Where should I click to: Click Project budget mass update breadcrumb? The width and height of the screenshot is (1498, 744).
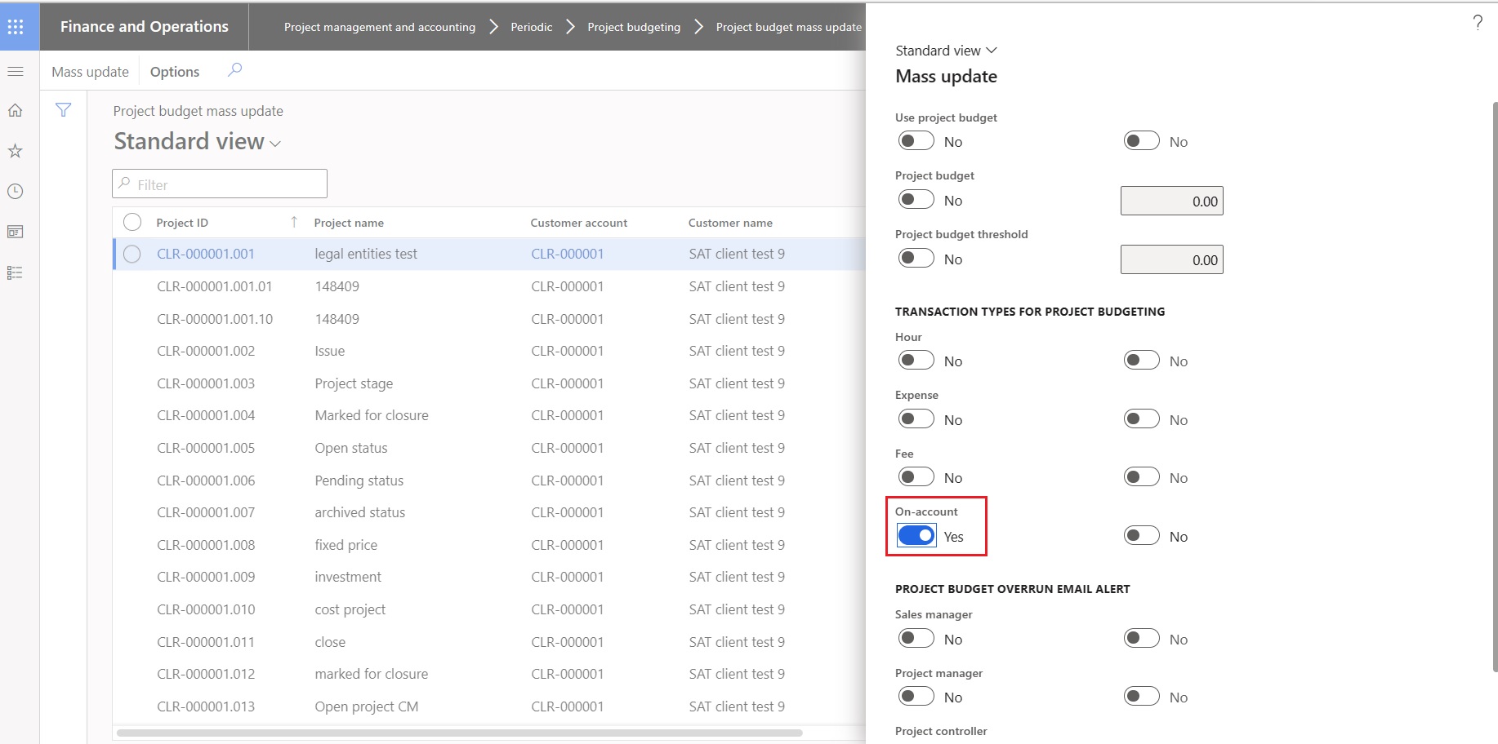pos(789,27)
